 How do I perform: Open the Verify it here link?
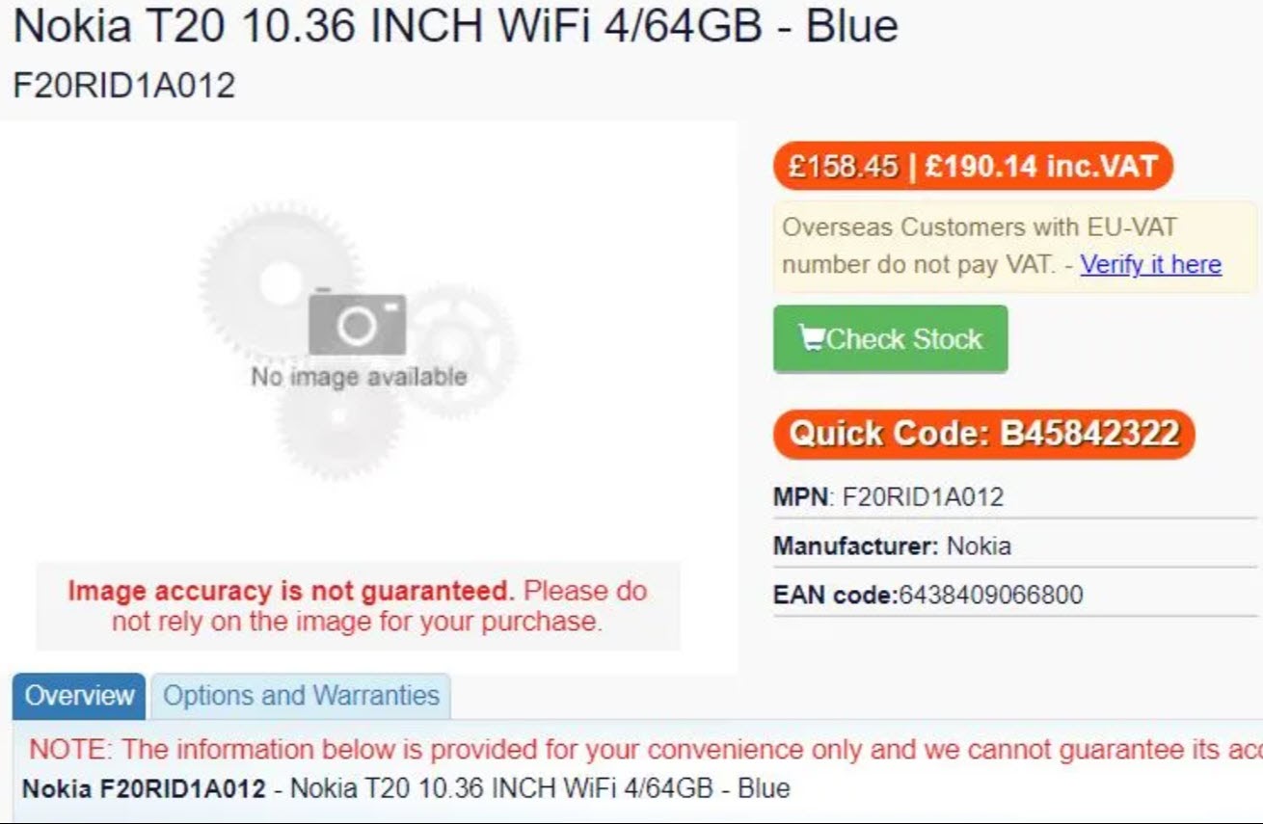pyautogui.click(x=1150, y=264)
